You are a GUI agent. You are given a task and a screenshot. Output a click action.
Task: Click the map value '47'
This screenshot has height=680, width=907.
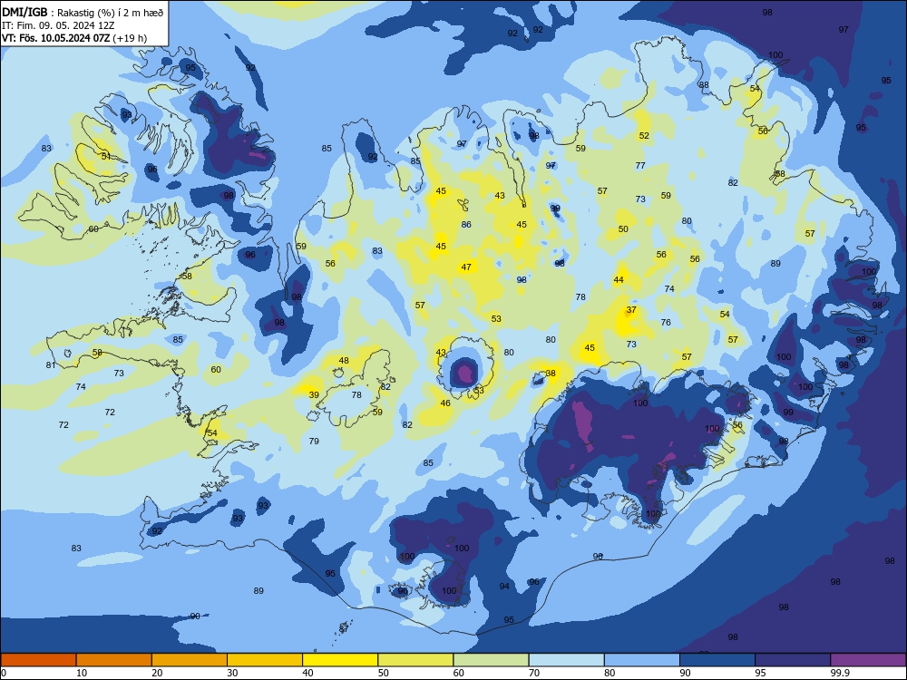click(466, 267)
